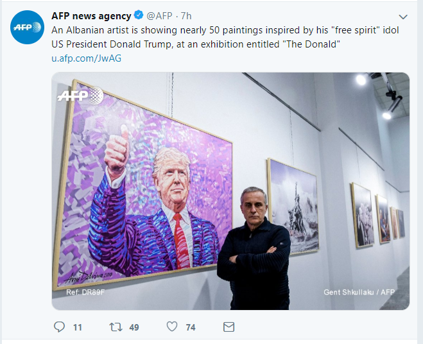Click the envelope direct message icon
The height and width of the screenshot is (344, 423).
(x=229, y=327)
